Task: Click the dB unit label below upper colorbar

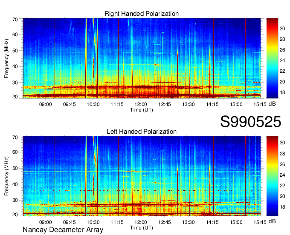Action: (272, 104)
